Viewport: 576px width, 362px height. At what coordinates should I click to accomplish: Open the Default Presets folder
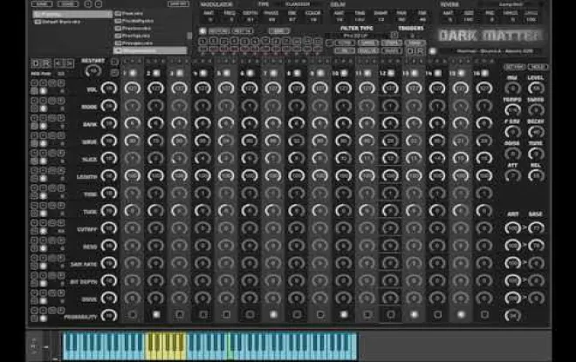[x=58, y=22]
